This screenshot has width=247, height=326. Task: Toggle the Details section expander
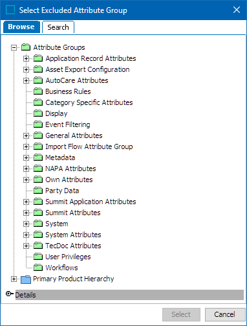9,294
